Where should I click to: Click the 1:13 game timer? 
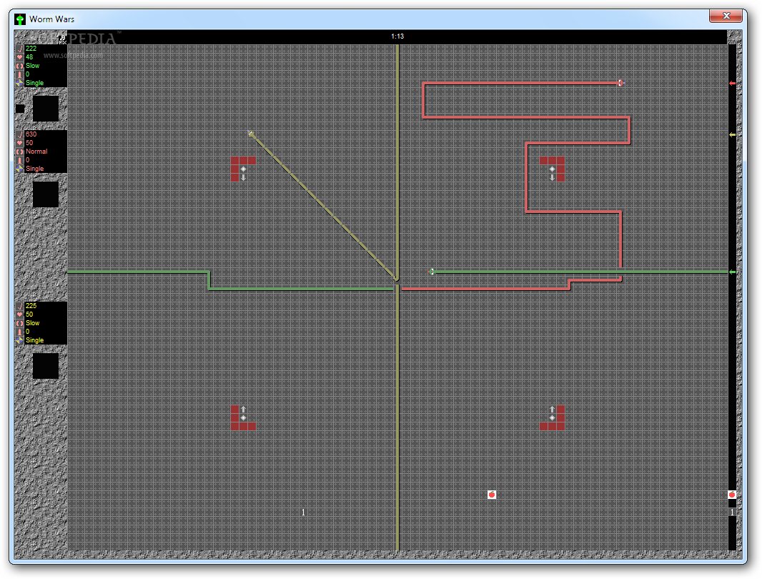click(397, 36)
